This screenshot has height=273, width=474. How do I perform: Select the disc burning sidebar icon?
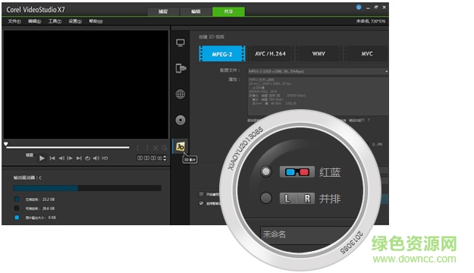[180, 120]
